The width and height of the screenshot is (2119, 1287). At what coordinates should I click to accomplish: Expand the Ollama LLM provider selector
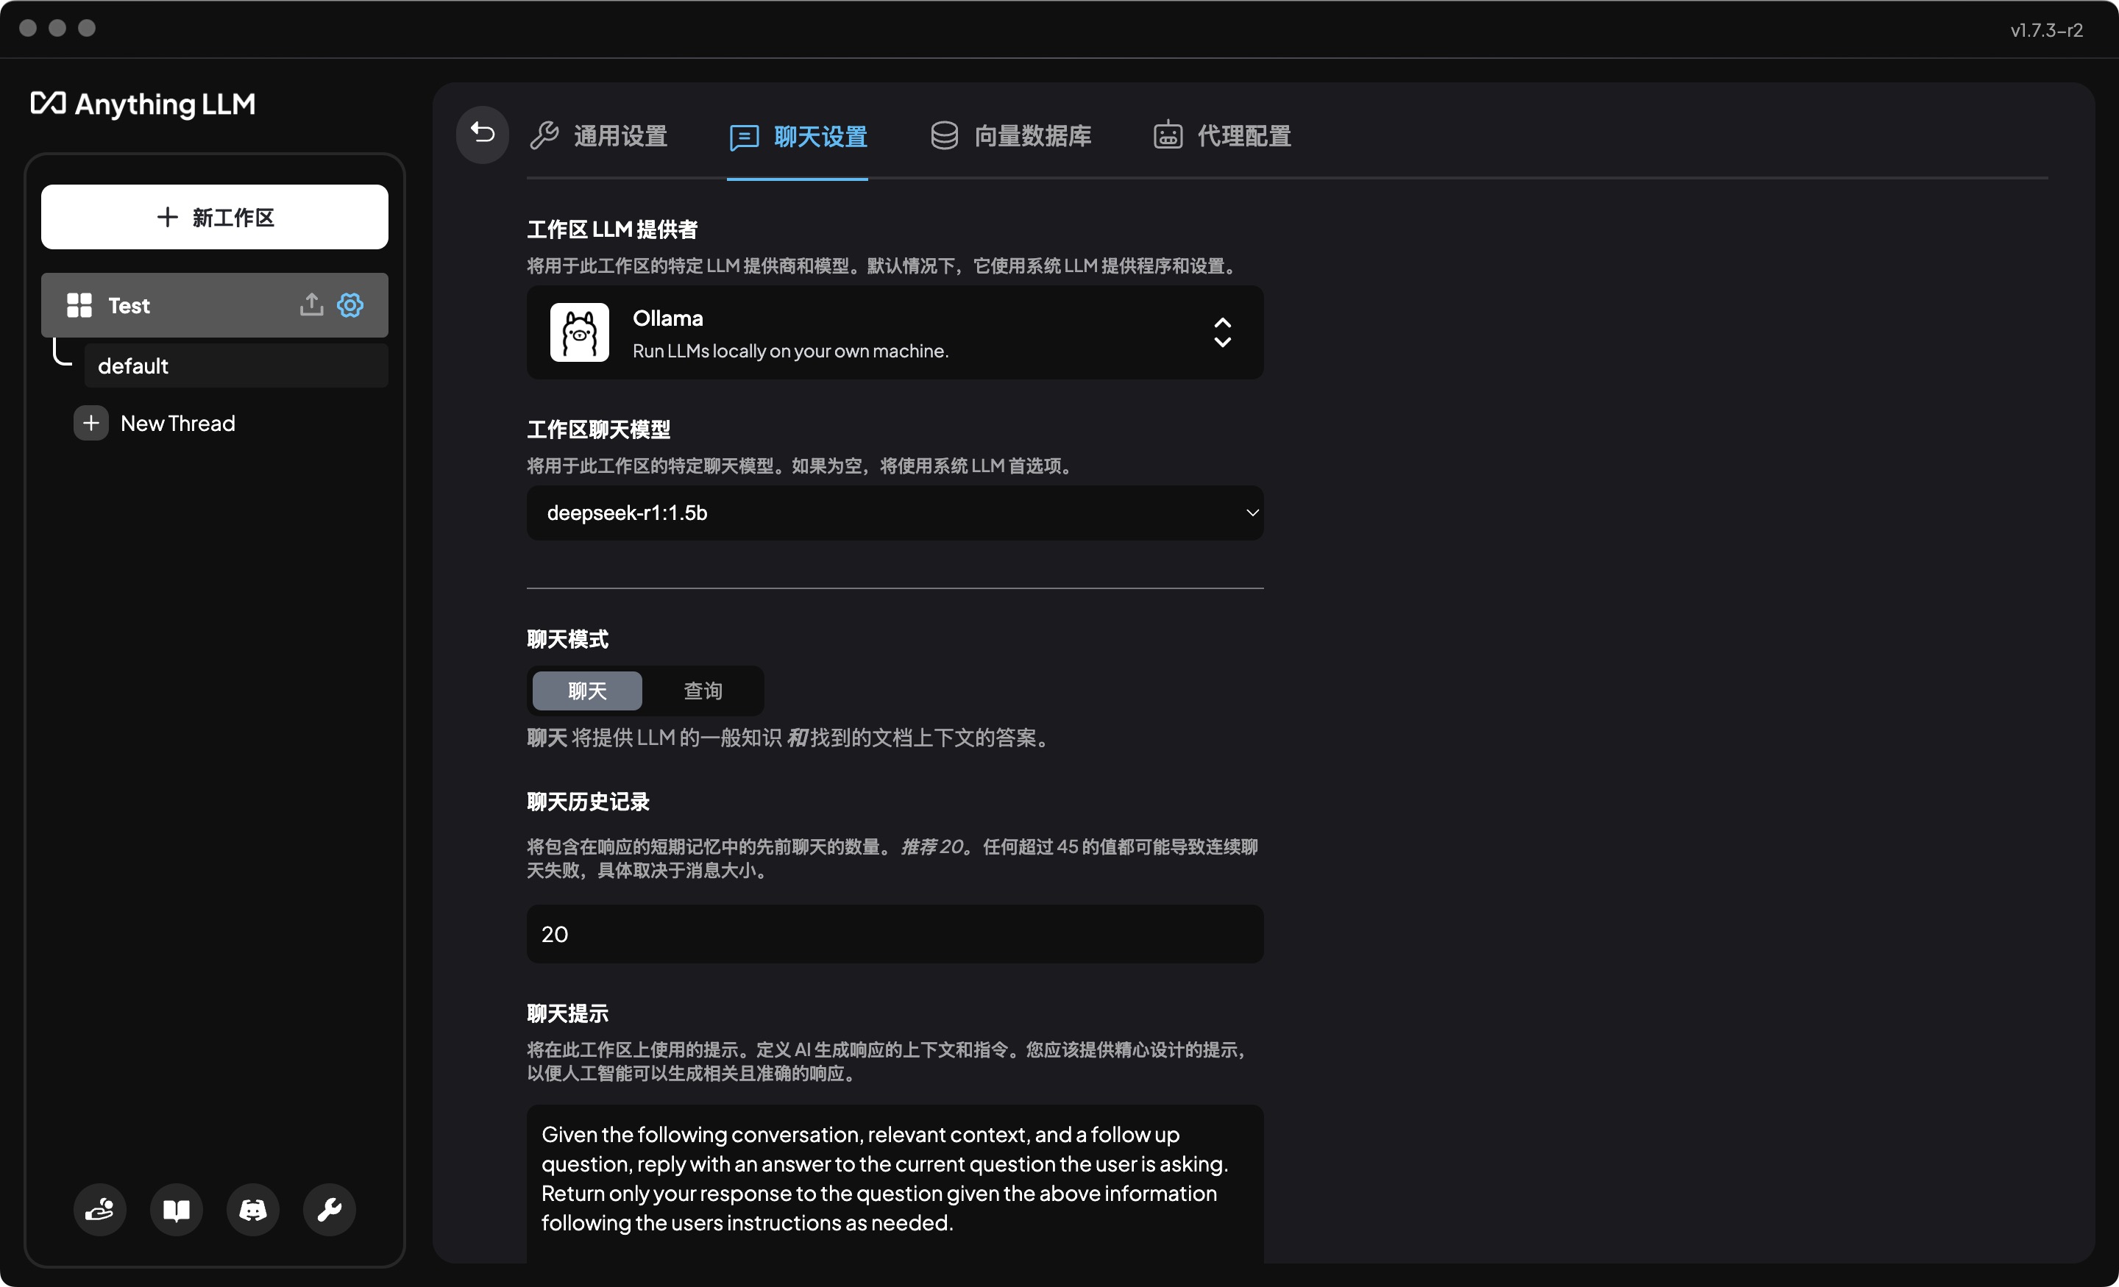point(895,334)
